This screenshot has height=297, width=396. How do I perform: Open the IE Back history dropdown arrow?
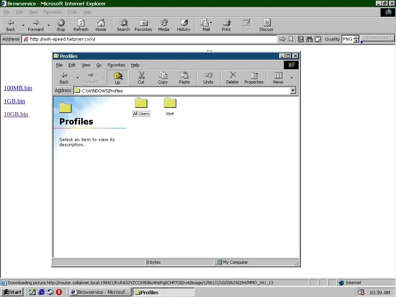(23, 25)
